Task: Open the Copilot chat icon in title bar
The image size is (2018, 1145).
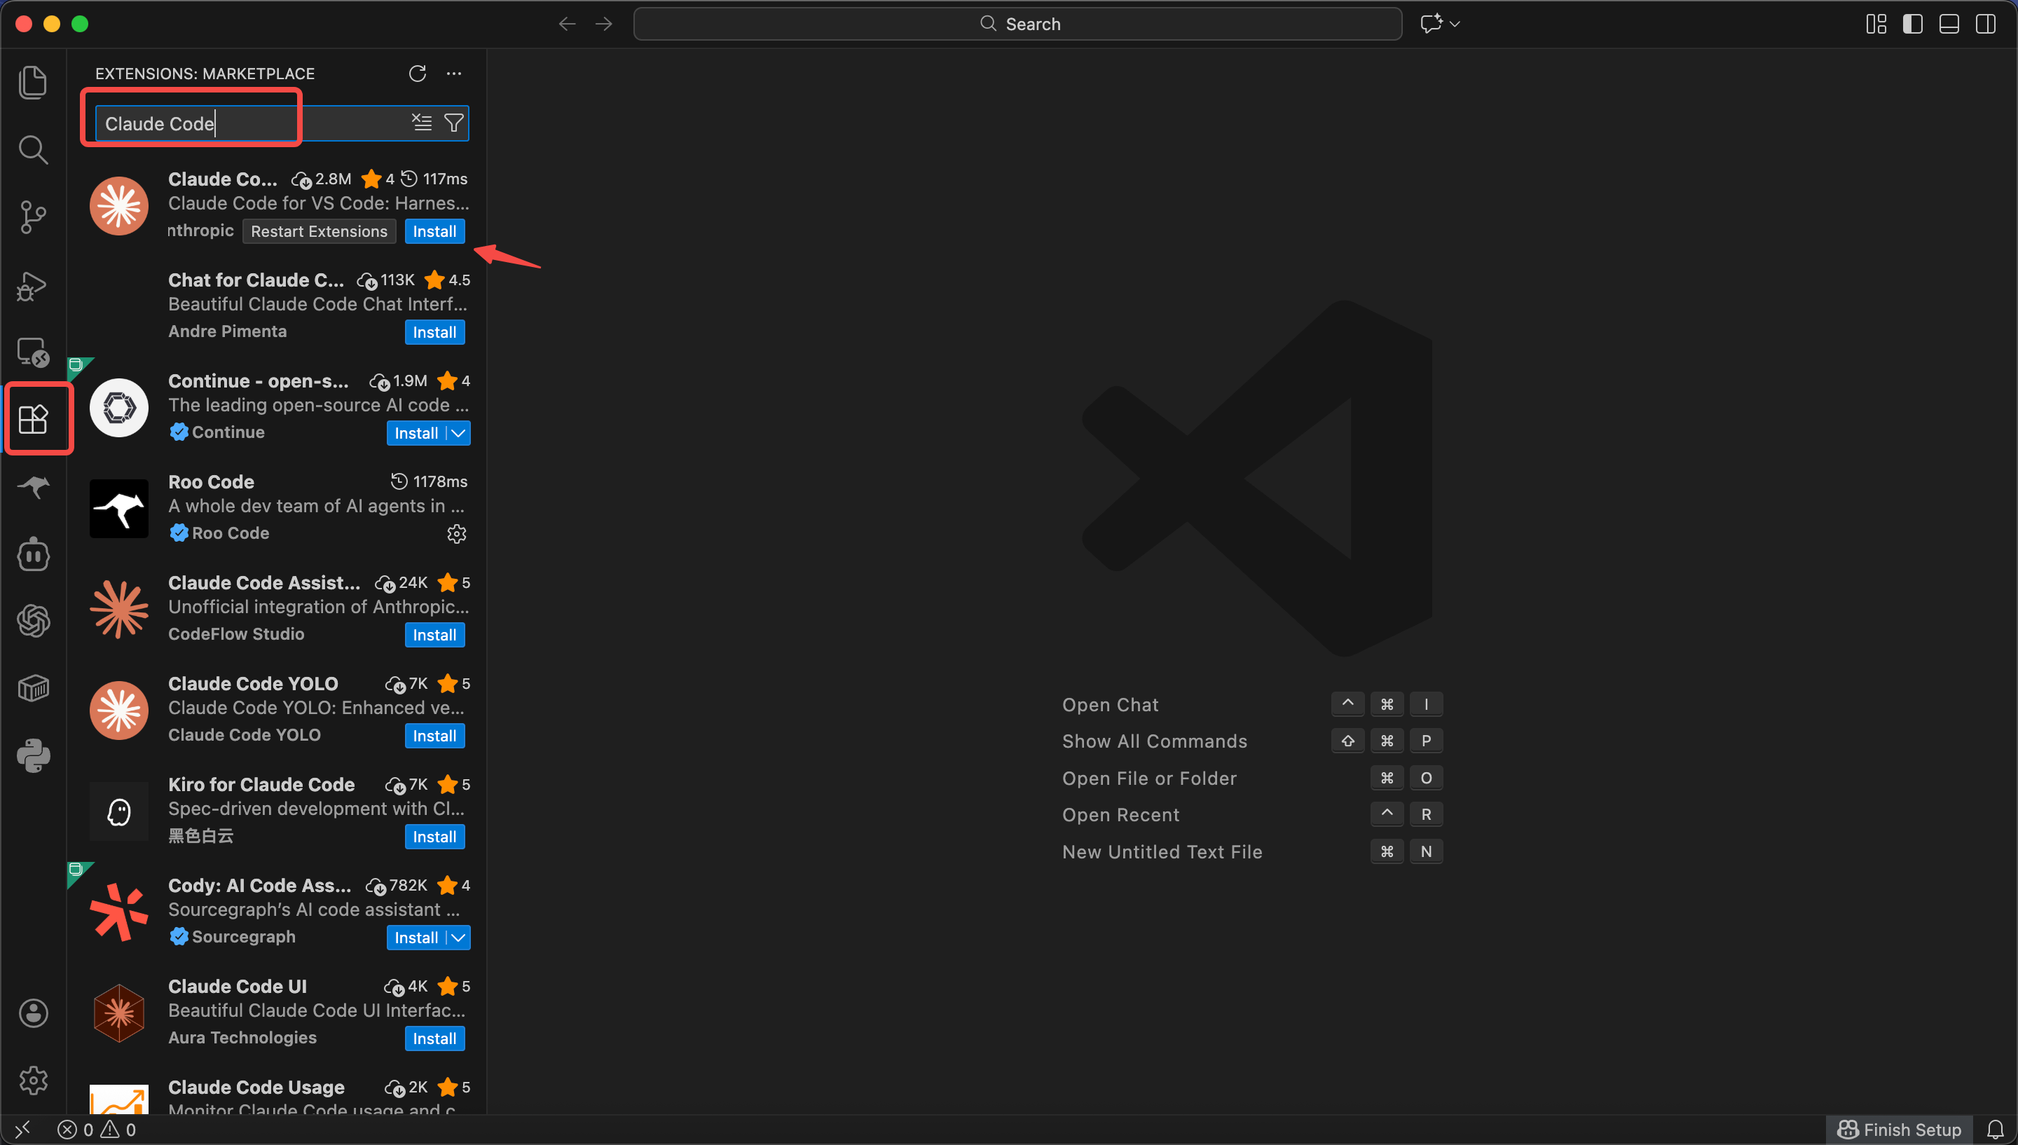Action: [1431, 24]
